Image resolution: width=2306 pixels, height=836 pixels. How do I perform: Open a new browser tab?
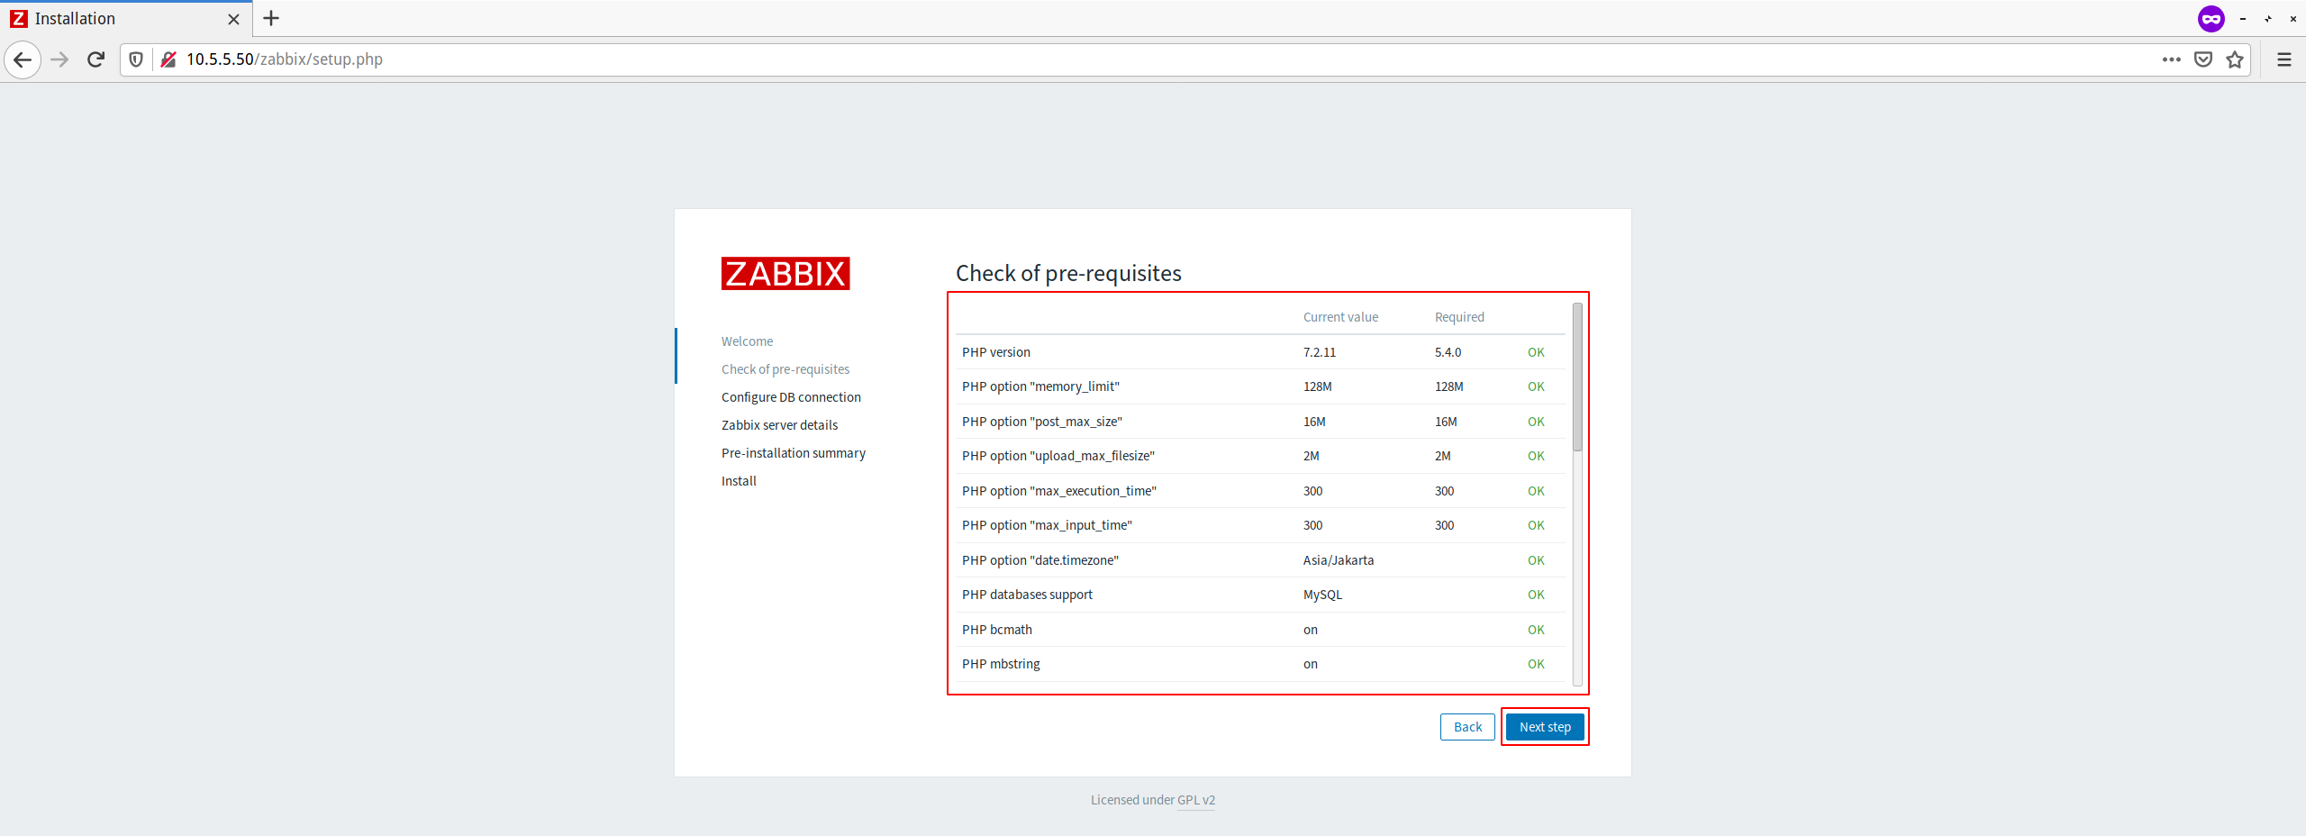point(271,18)
